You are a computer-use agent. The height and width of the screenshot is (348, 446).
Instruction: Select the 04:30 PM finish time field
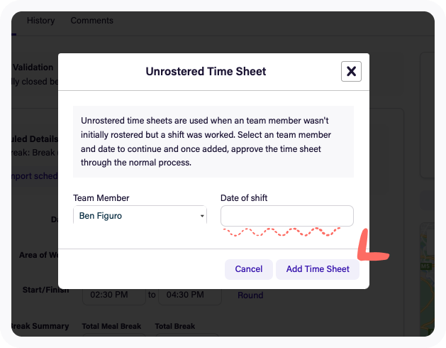pyautogui.click(x=190, y=295)
